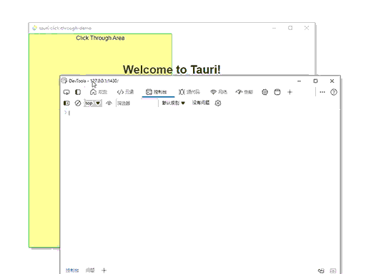Open the Network tab with wifi icon
Viewport: 366px width, 274px height.
pos(219,92)
